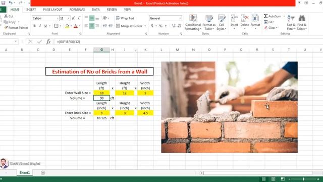Add a new sheet with the plus icon
Screen dimensions: 323x182
(x=43, y=173)
